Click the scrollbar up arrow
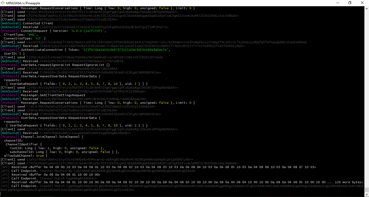369x197 pixels. click(x=367, y=8)
